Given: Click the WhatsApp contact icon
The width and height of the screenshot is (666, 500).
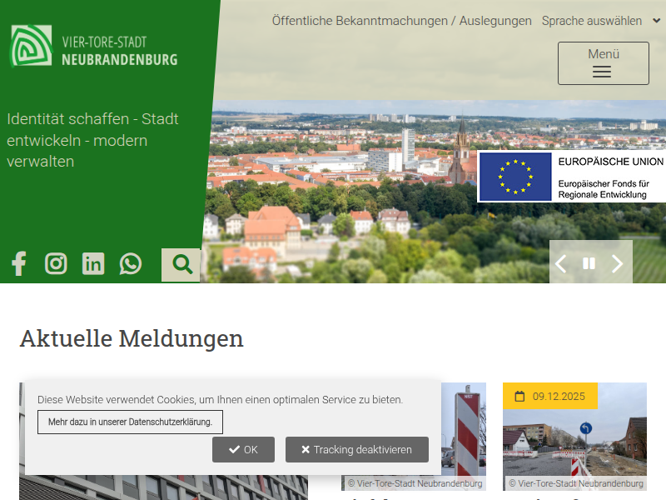Looking at the screenshot, I should point(130,263).
